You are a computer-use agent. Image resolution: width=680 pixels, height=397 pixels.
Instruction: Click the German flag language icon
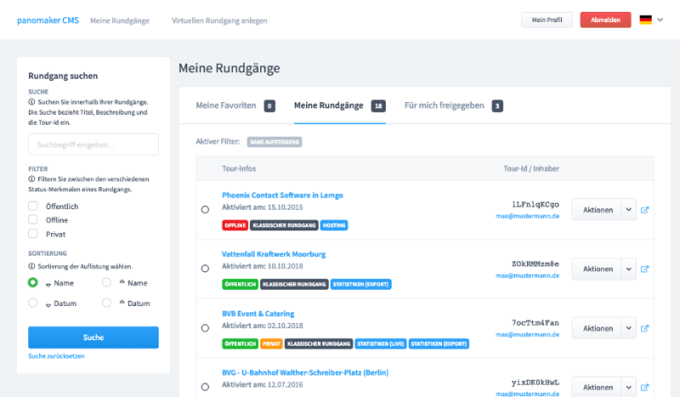(646, 20)
